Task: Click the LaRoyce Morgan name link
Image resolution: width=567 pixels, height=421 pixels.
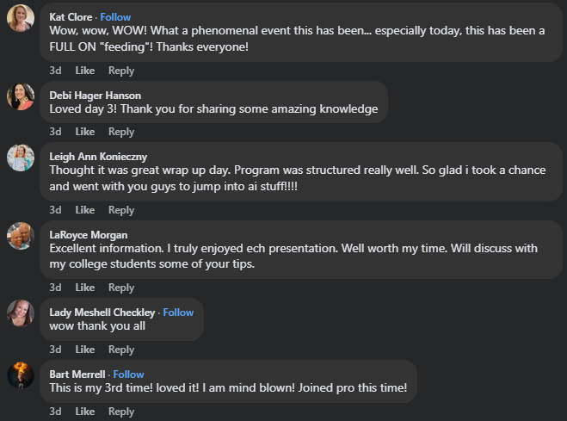Action: click(x=89, y=235)
